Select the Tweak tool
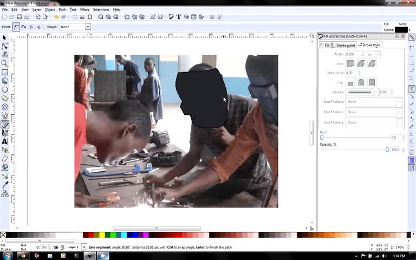The image size is (416, 260). tap(4, 55)
